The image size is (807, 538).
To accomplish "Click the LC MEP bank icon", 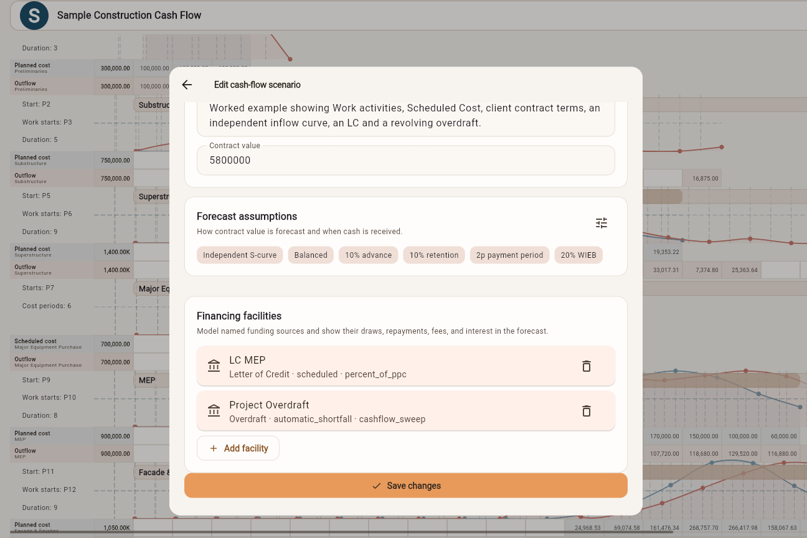I will click(214, 366).
